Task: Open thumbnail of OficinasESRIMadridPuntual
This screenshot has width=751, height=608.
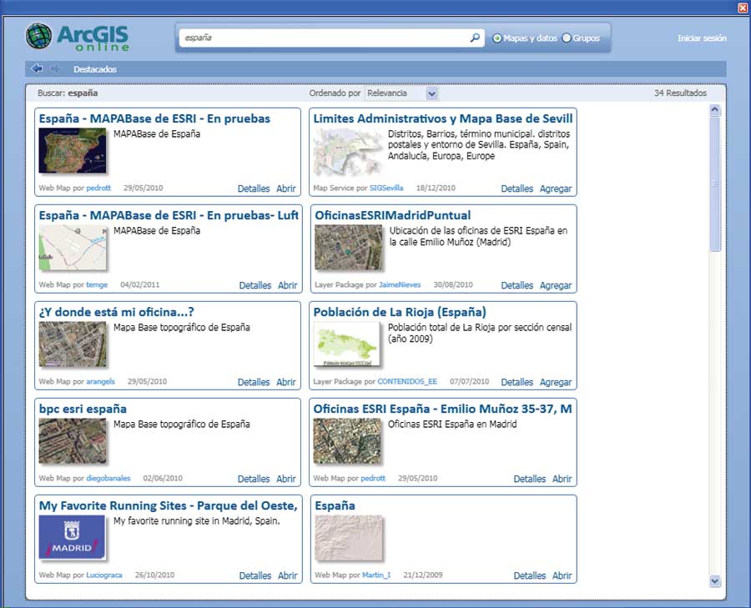Action: (x=349, y=248)
